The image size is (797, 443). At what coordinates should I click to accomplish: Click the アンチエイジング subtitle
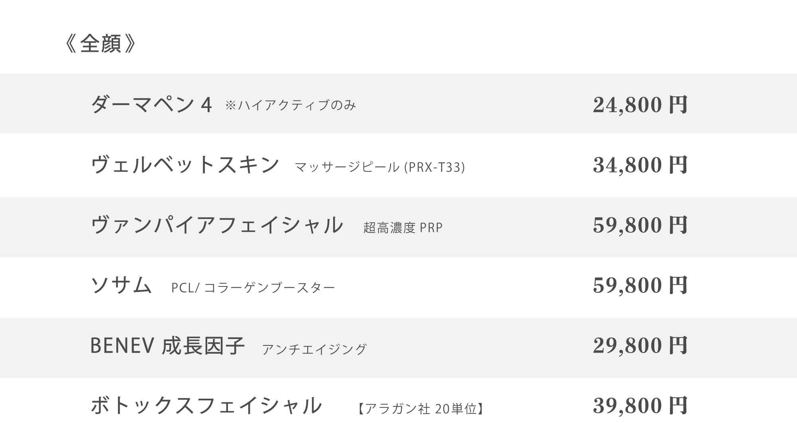(314, 349)
